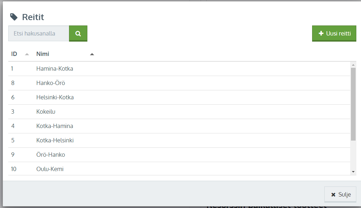Click the Reitit tag icon
Screen dimensions: 361x208
coord(14,16)
